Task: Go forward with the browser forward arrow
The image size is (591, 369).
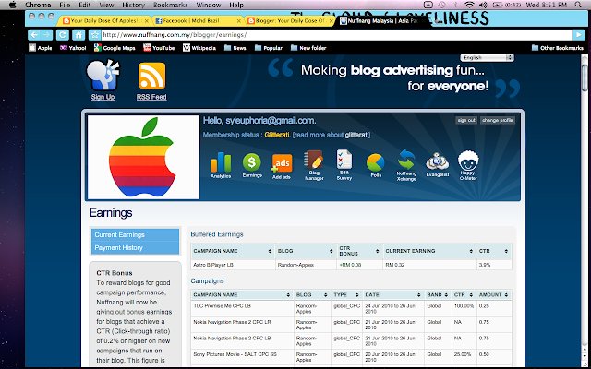Action: [47, 35]
